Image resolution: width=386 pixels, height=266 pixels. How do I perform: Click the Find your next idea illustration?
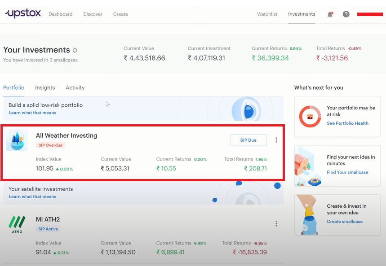click(x=308, y=166)
